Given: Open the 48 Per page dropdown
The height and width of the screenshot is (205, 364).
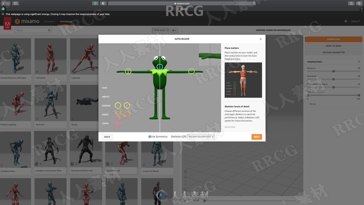Looking at the screenshot, I should coord(160,30).
